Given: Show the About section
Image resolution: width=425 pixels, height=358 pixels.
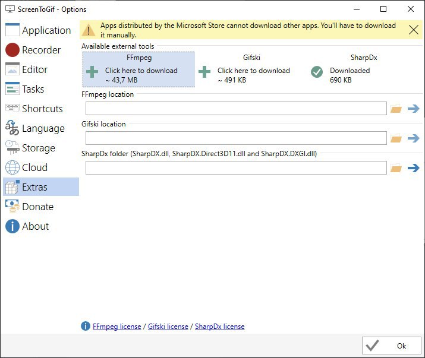Looking at the screenshot, I should click(x=41, y=226).
